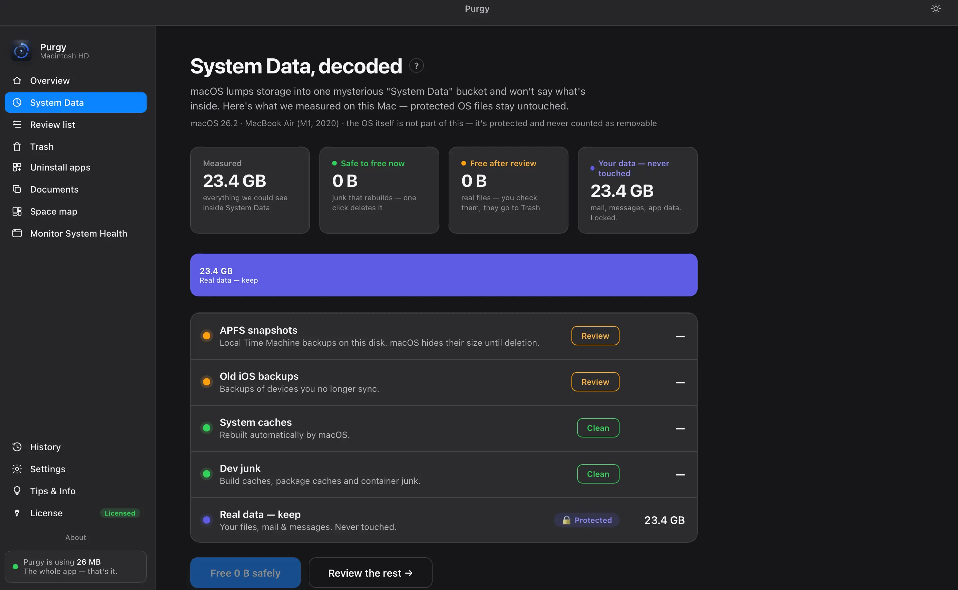This screenshot has width=958, height=590.
Task: Click Review the rest button
Action: pos(370,573)
